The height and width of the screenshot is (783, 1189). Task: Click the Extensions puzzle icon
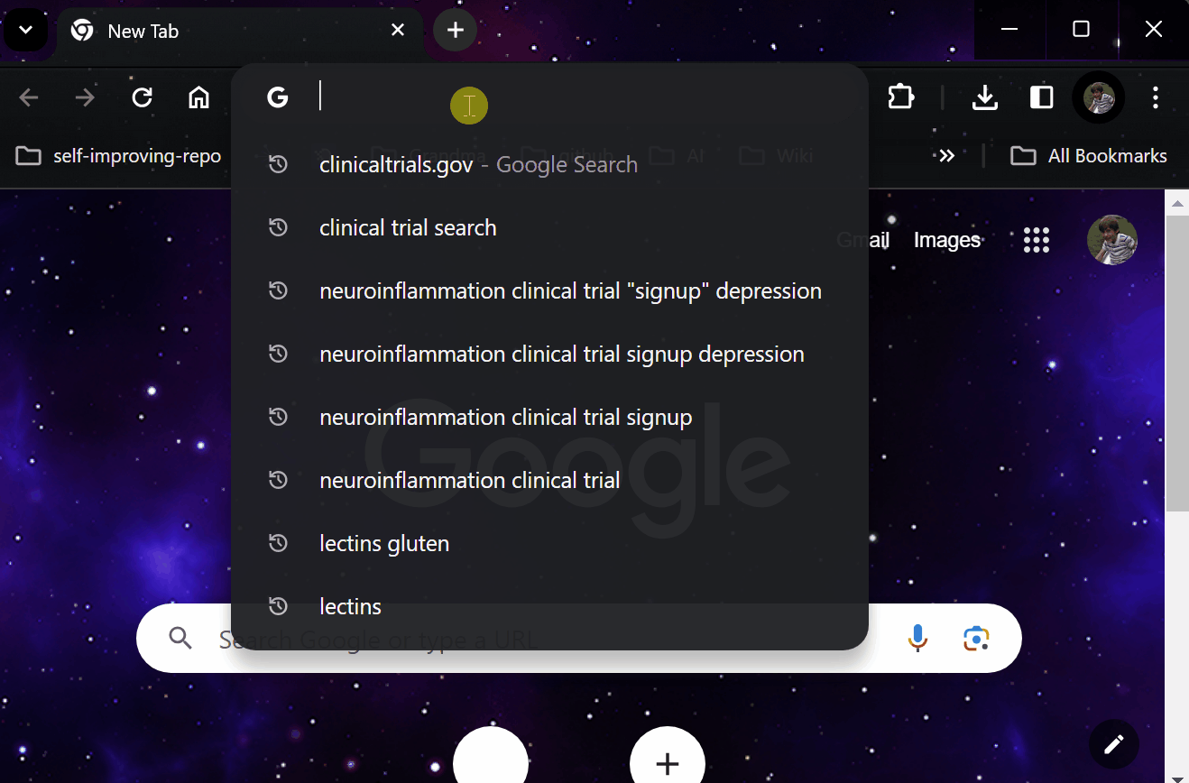900,97
